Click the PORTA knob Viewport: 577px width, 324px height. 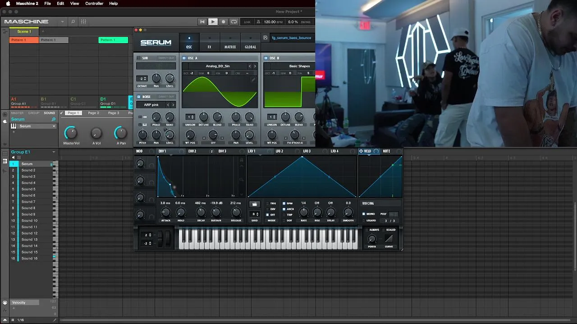pyautogui.click(x=372, y=239)
